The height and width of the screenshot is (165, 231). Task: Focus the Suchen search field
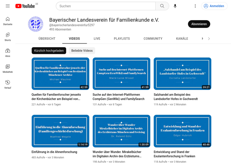tap(106, 6)
